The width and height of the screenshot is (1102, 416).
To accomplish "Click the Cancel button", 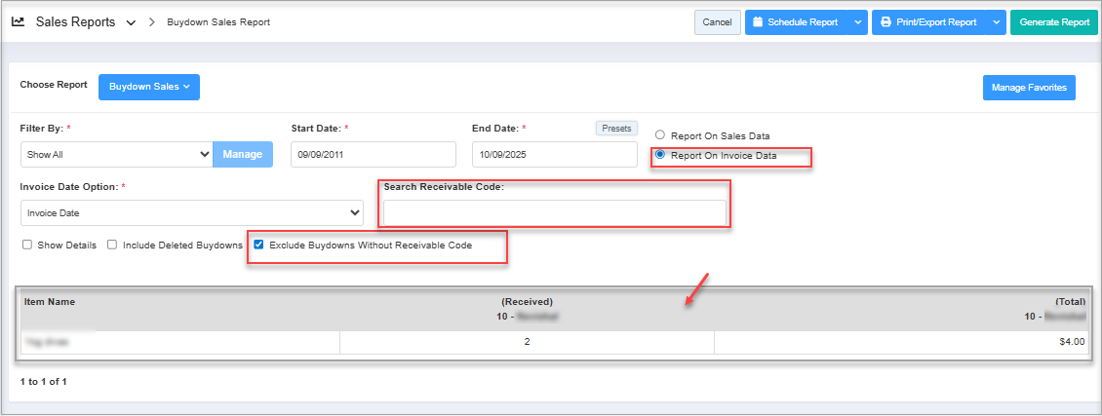I will pyautogui.click(x=717, y=22).
